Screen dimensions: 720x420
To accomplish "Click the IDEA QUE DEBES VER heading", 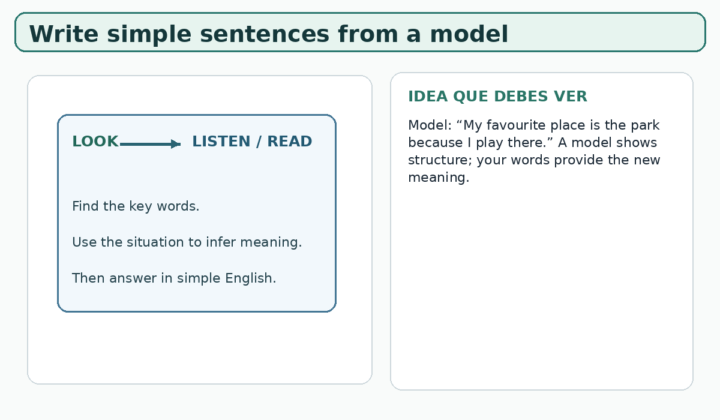I will pos(497,97).
